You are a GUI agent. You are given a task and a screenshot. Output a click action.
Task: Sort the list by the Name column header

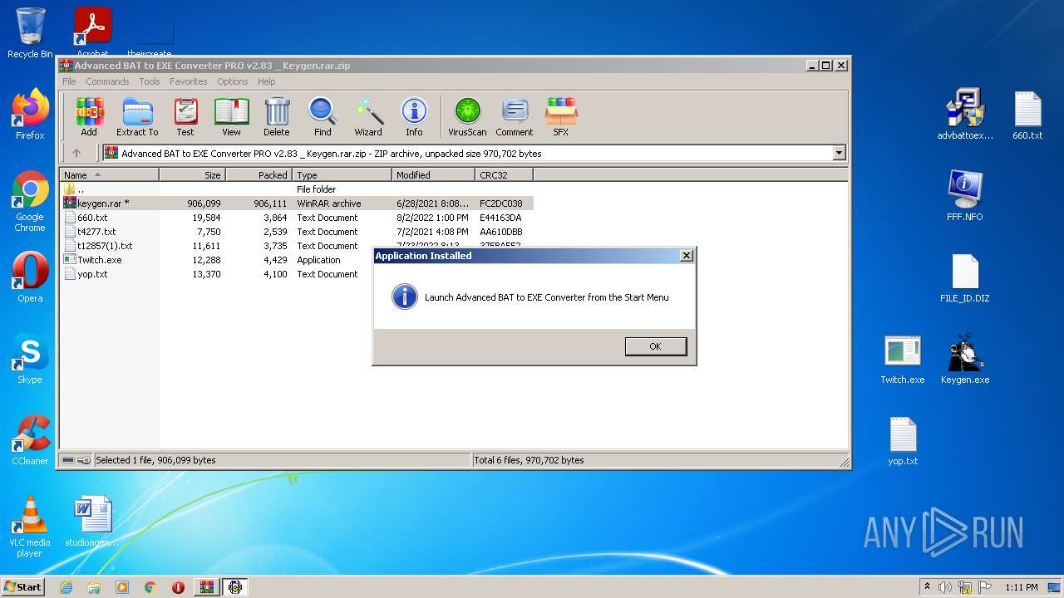coord(109,174)
